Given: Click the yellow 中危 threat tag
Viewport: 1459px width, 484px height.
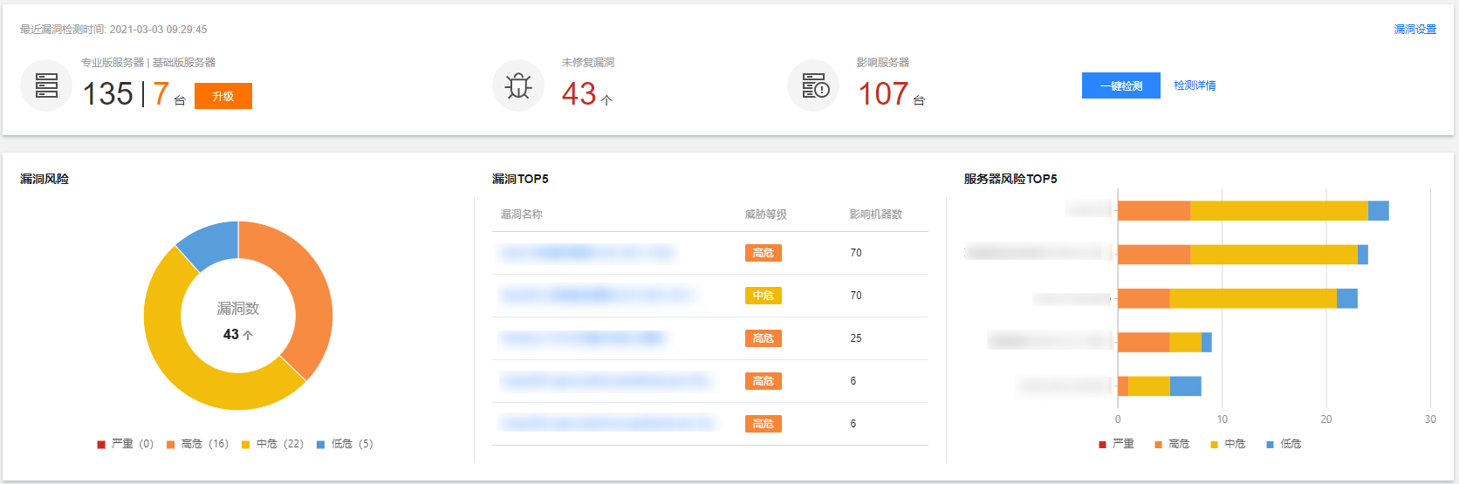Looking at the screenshot, I should click(764, 296).
